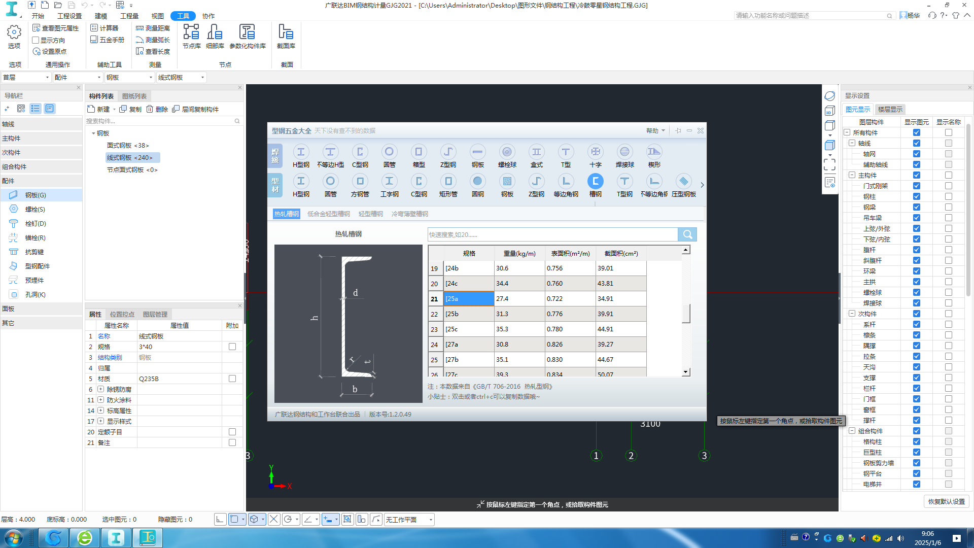Open 螺栓(S) bolt item in navigation
The image size is (974, 548).
34,209
